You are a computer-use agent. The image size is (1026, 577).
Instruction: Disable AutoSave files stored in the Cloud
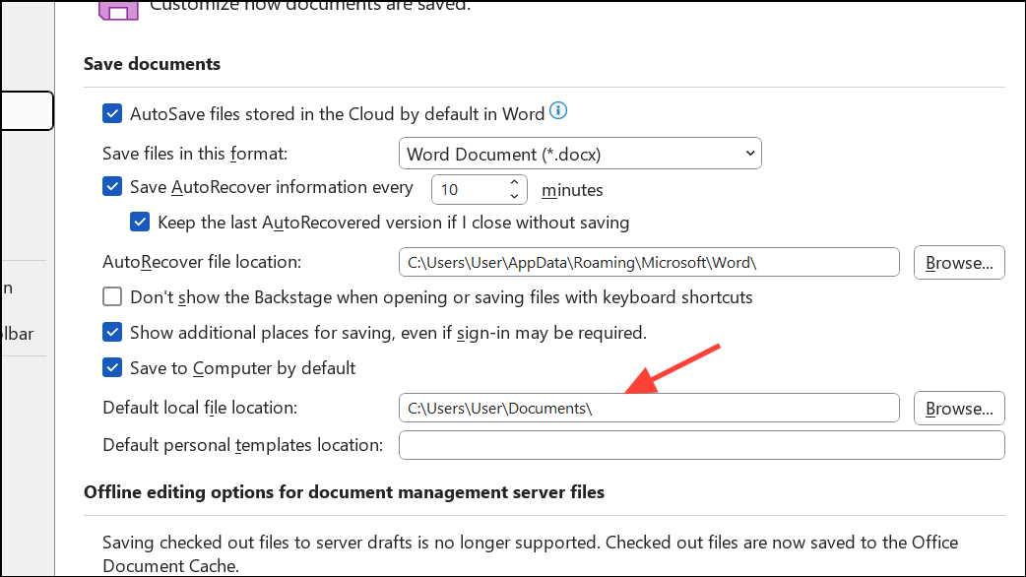112,113
